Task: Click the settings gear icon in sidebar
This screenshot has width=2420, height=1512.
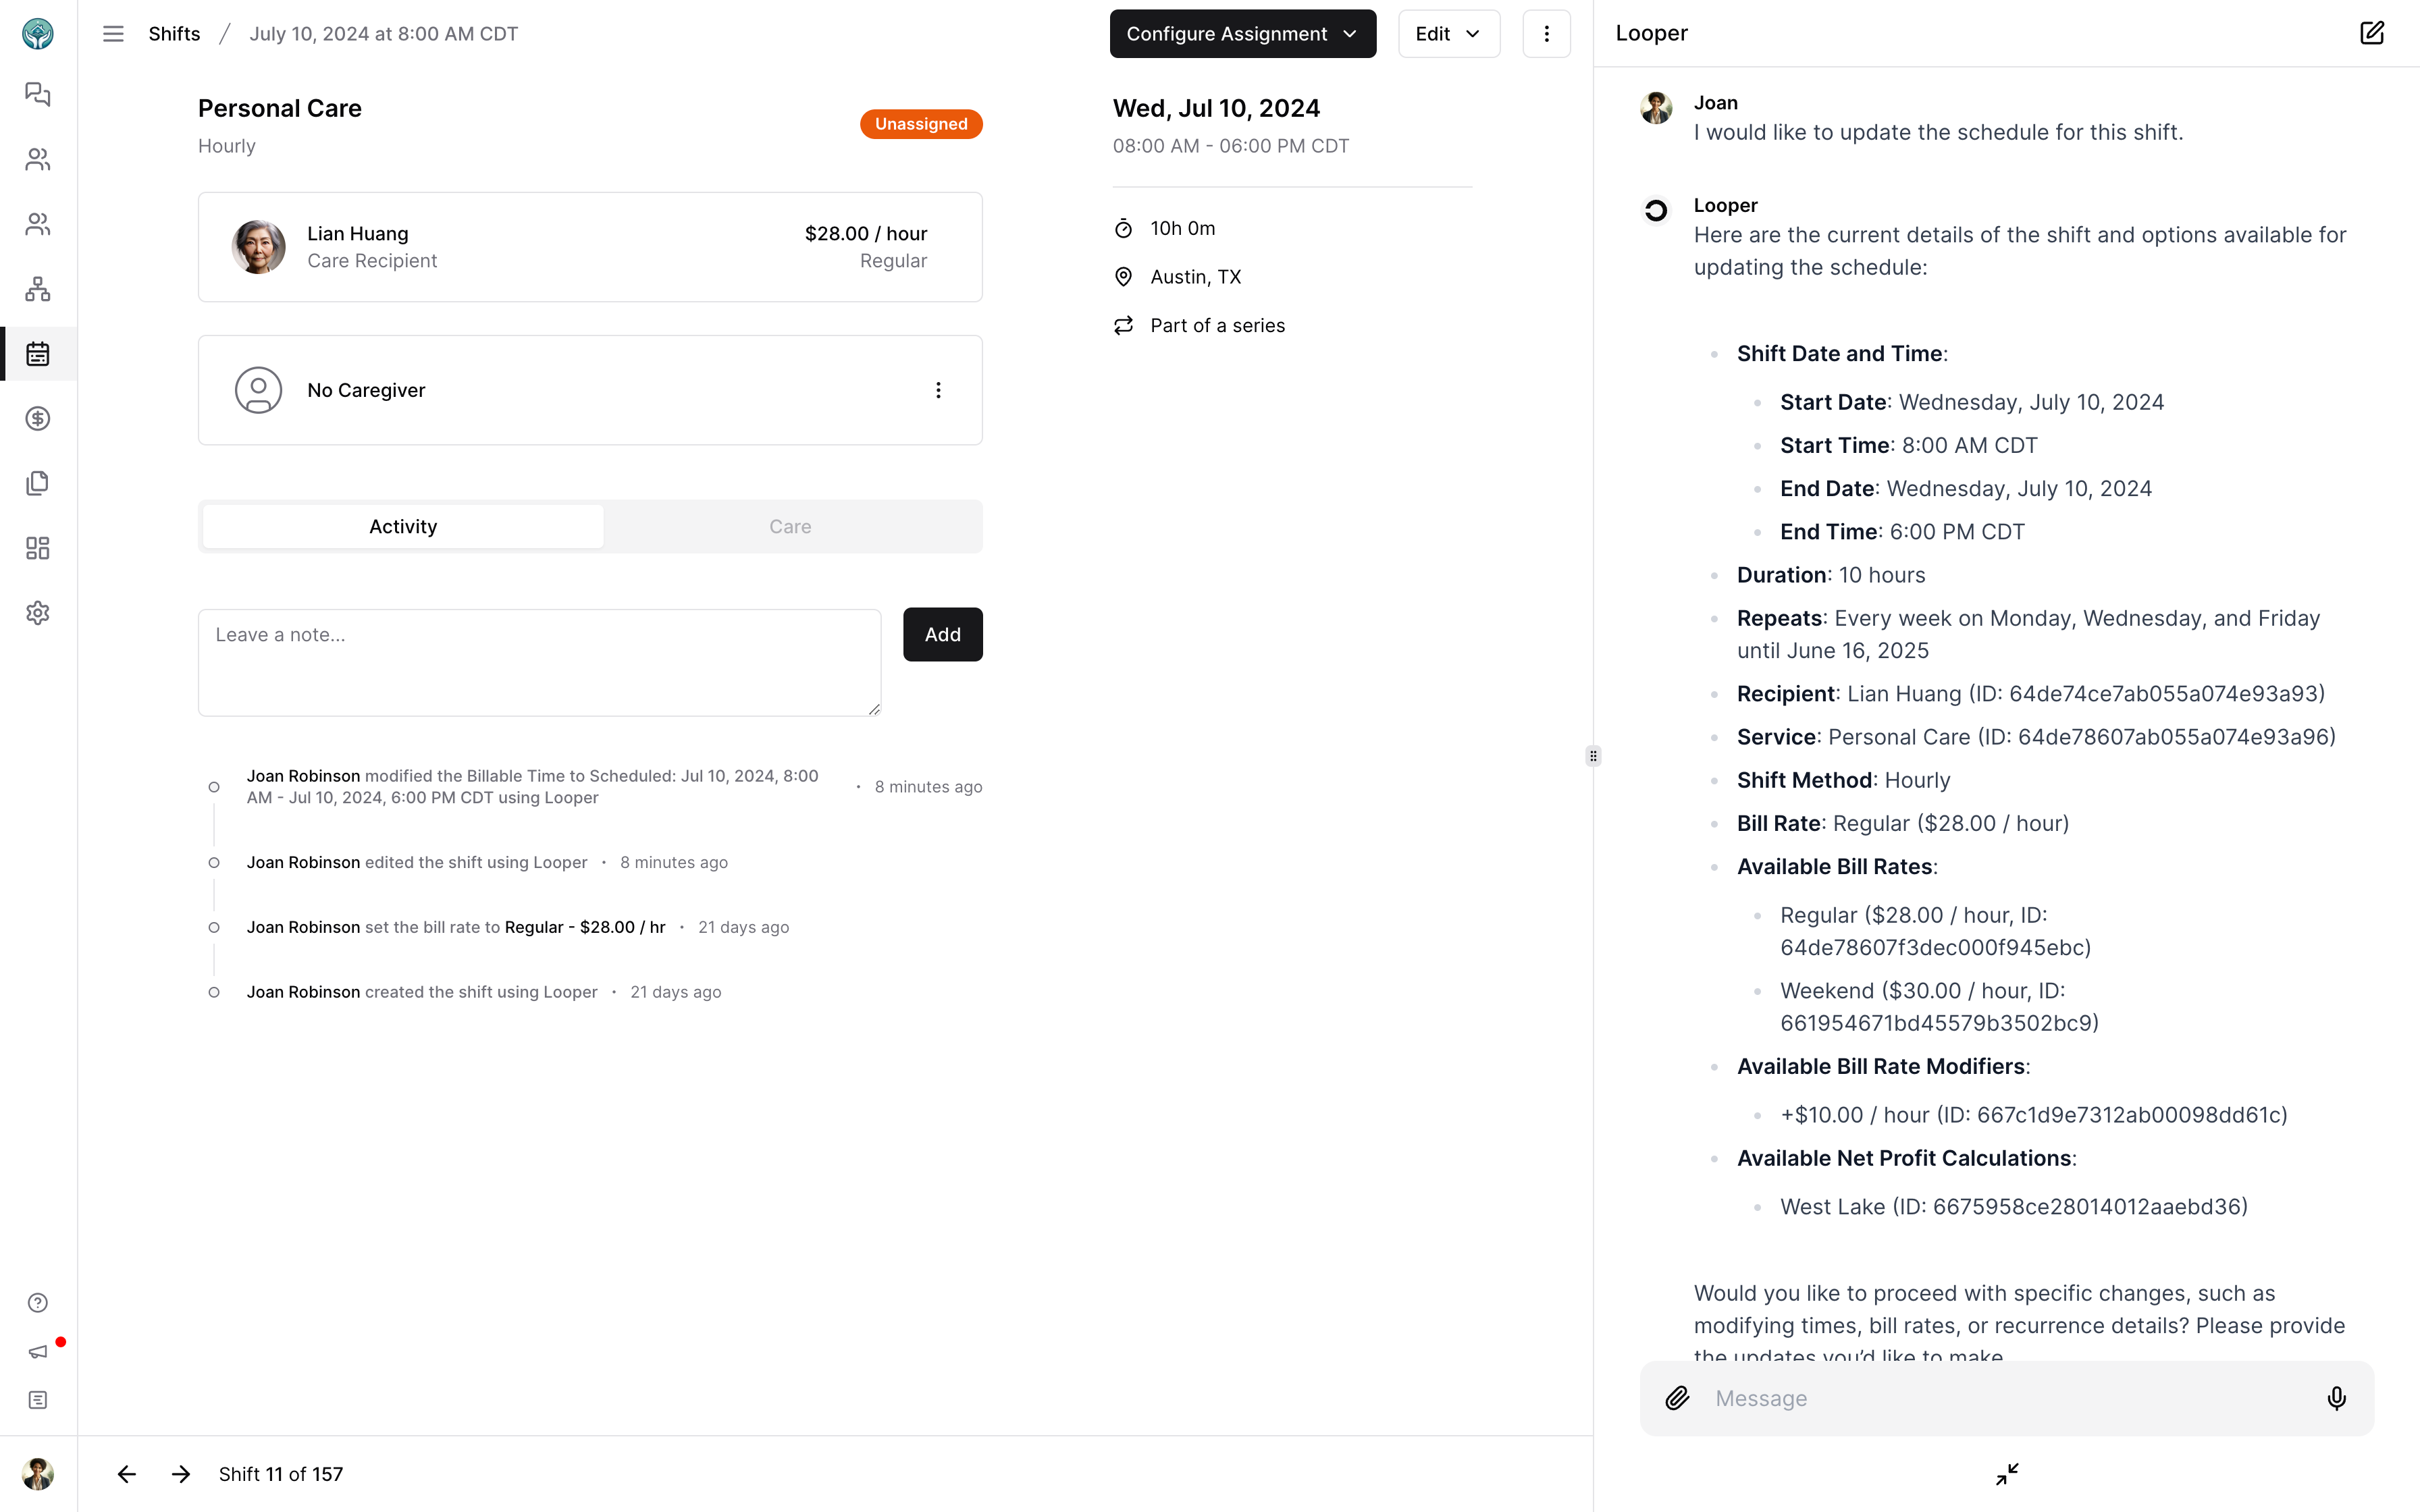Action: point(38,613)
